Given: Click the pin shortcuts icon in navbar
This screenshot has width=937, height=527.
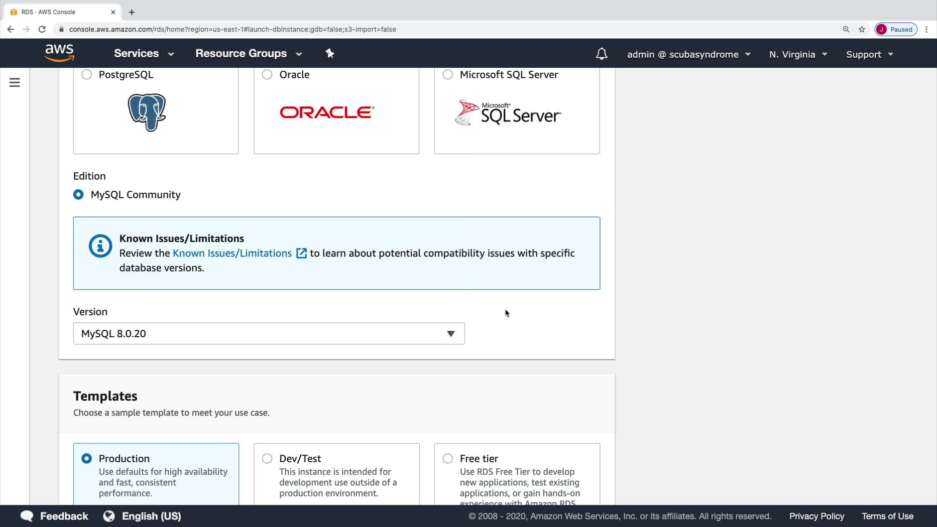Looking at the screenshot, I should (x=330, y=54).
